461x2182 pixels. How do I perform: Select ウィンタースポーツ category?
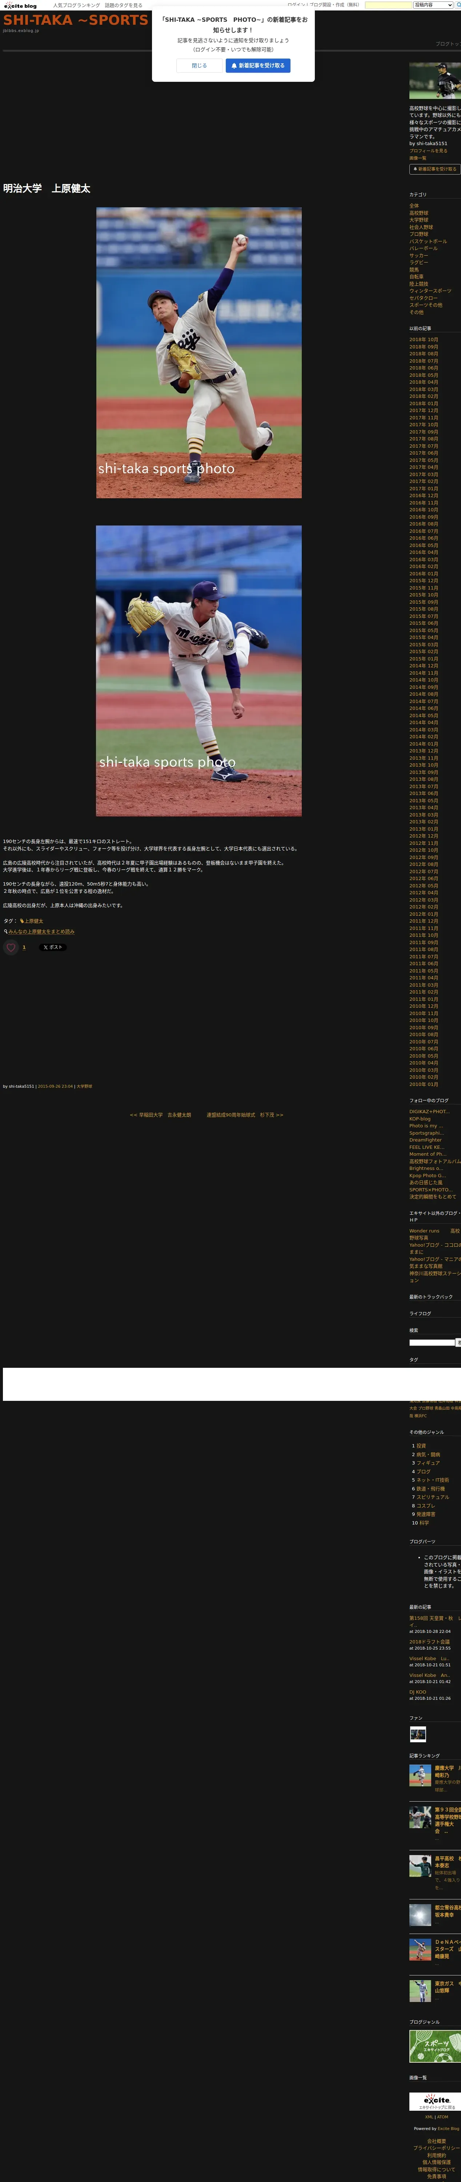pyautogui.click(x=430, y=291)
